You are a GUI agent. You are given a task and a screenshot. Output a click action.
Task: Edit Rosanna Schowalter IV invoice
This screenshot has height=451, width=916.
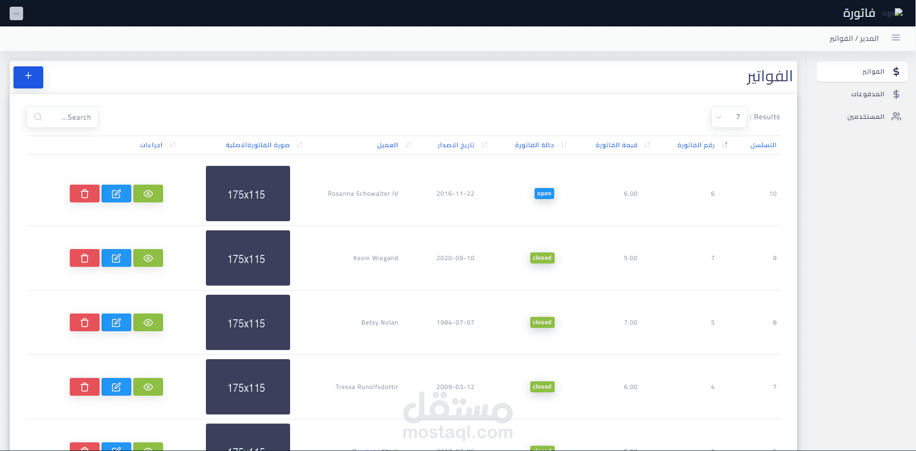tap(116, 194)
